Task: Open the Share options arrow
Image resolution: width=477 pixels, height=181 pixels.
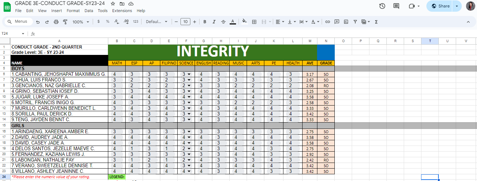Action: click(x=457, y=6)
